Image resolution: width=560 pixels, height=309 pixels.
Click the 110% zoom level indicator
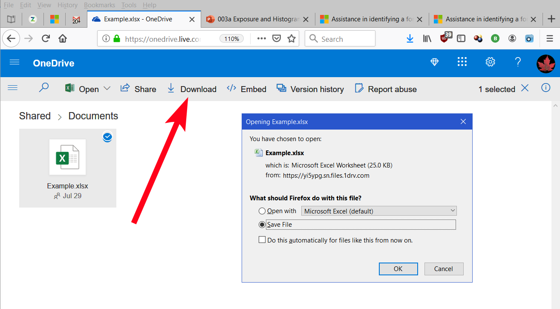[232, 39]
